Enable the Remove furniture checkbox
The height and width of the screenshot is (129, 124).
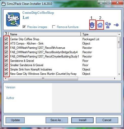pos(54,27)
